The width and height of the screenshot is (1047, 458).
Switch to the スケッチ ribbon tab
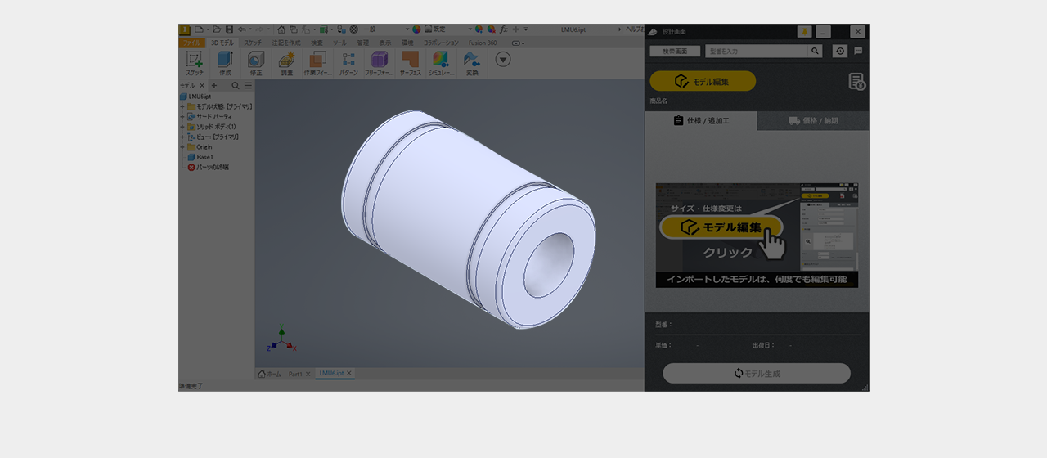tap(253, 42)
